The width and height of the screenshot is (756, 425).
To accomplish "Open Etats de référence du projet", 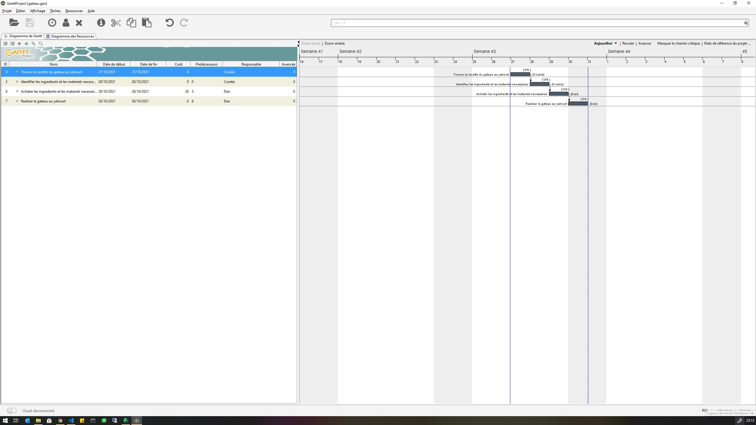I will point(727,43).
